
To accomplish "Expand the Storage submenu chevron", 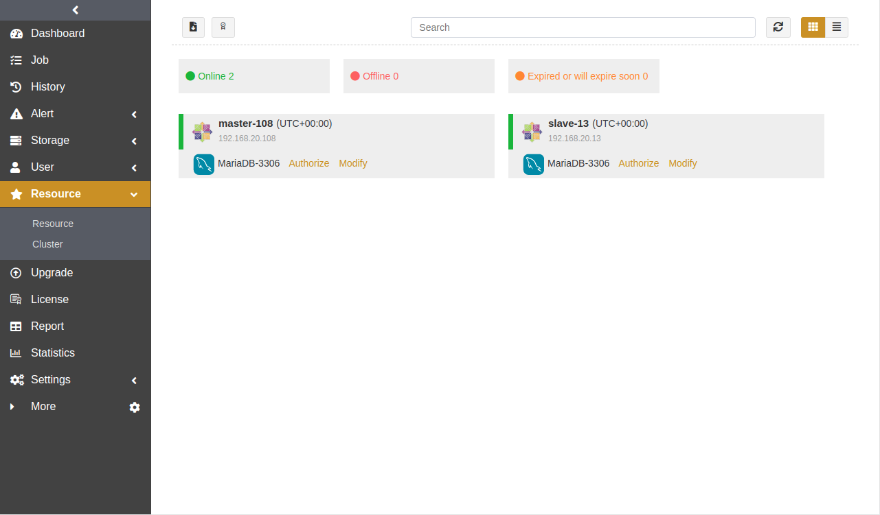I will click(x=135, y=141).
